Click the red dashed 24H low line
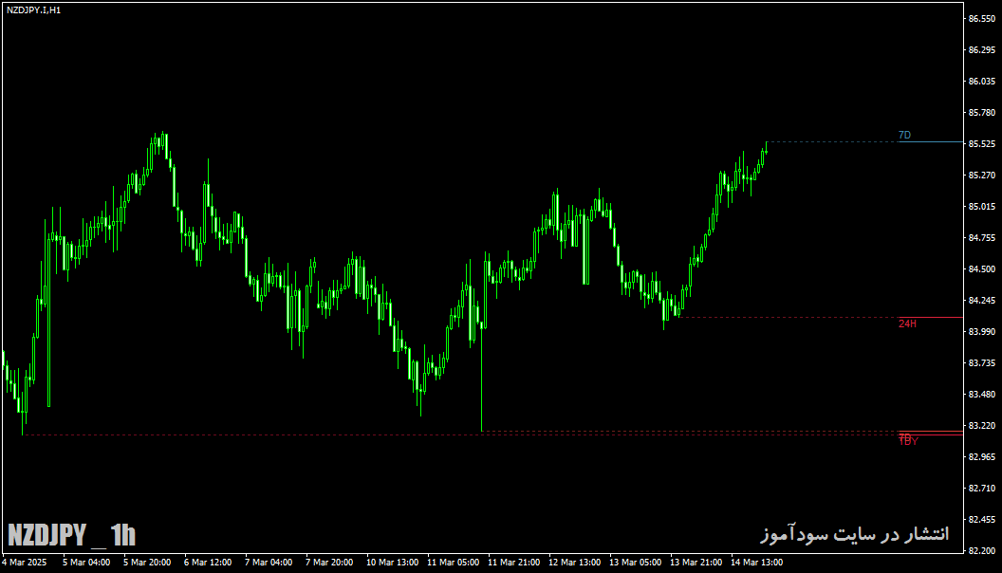Viewport: 1002px width, 573px height. pyautogui.click(x=788, y=318)
